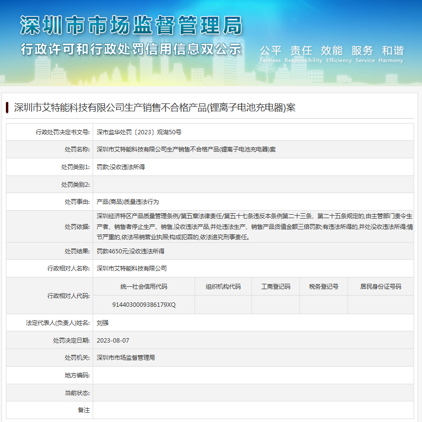This screenshot has width=422, height=422.
Task: Click the 统一社会信用代码 column header
Action: pyautogui.click(x=144, y=287)
